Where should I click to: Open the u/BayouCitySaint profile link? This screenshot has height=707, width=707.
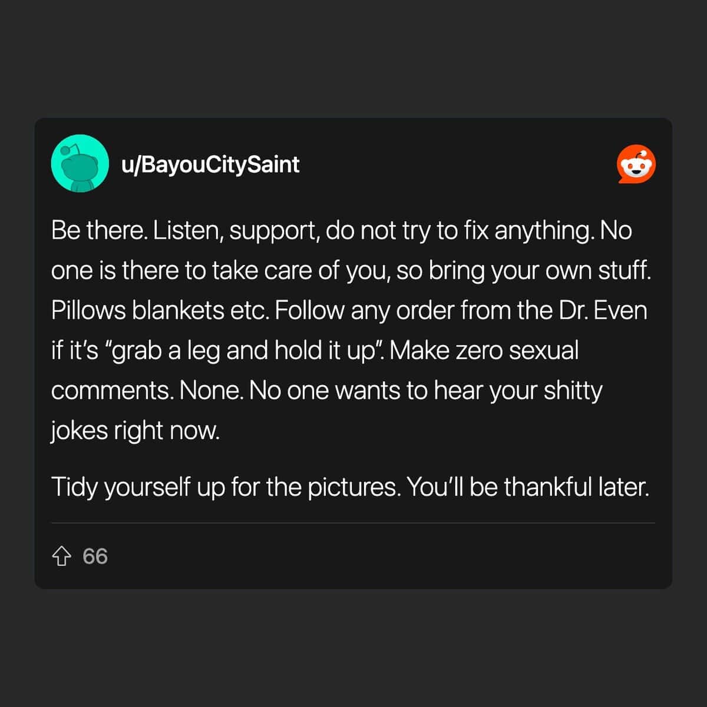point(210,164)
